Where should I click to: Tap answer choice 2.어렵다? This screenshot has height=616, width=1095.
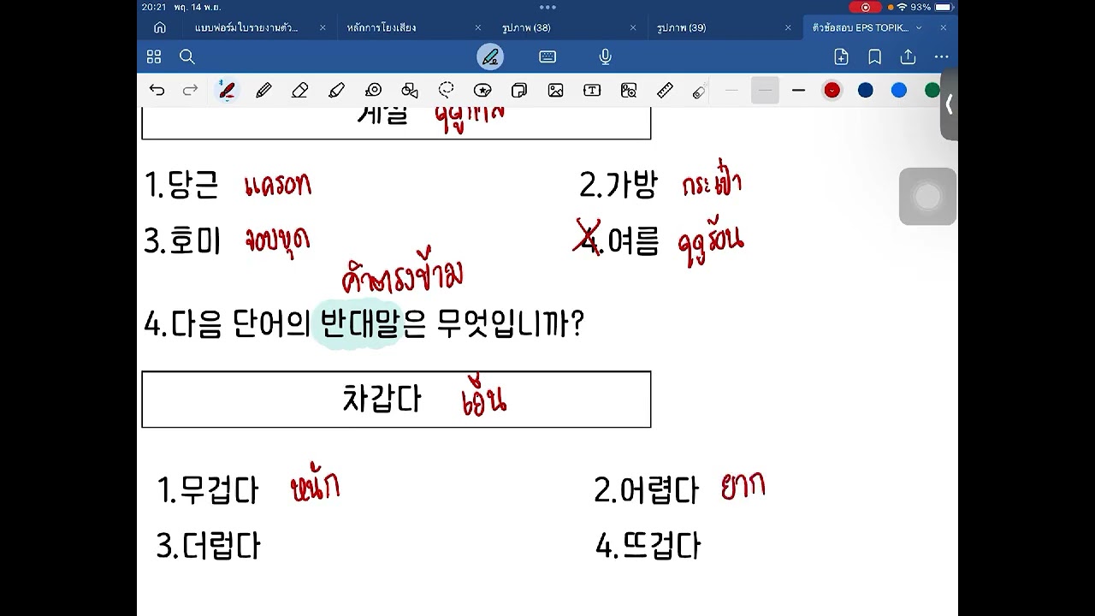tap(646, 490)
